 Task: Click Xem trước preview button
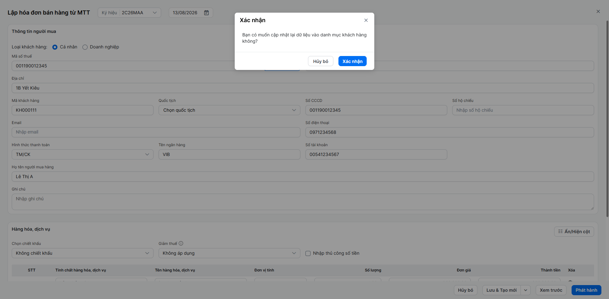[x=551, y=290]
